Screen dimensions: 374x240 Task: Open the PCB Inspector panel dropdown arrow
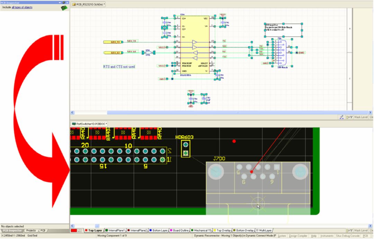pyautogui.click(x=59, y=2)
